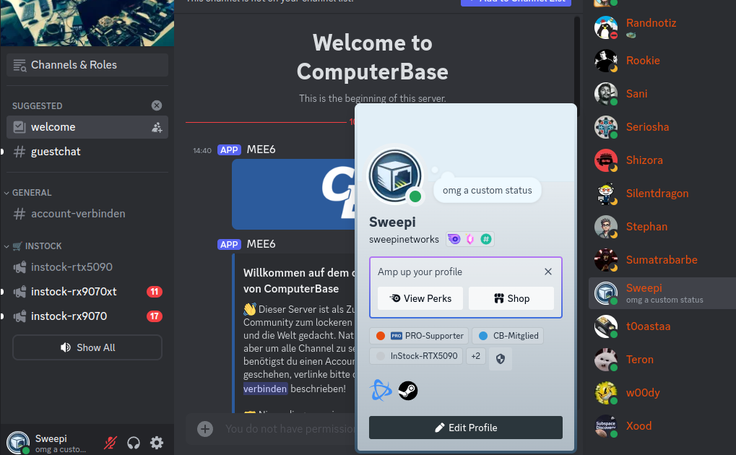Open instock-rx9070xt announcement channel
Viewport: 736px width, 455px height.
tap(87, 292)
